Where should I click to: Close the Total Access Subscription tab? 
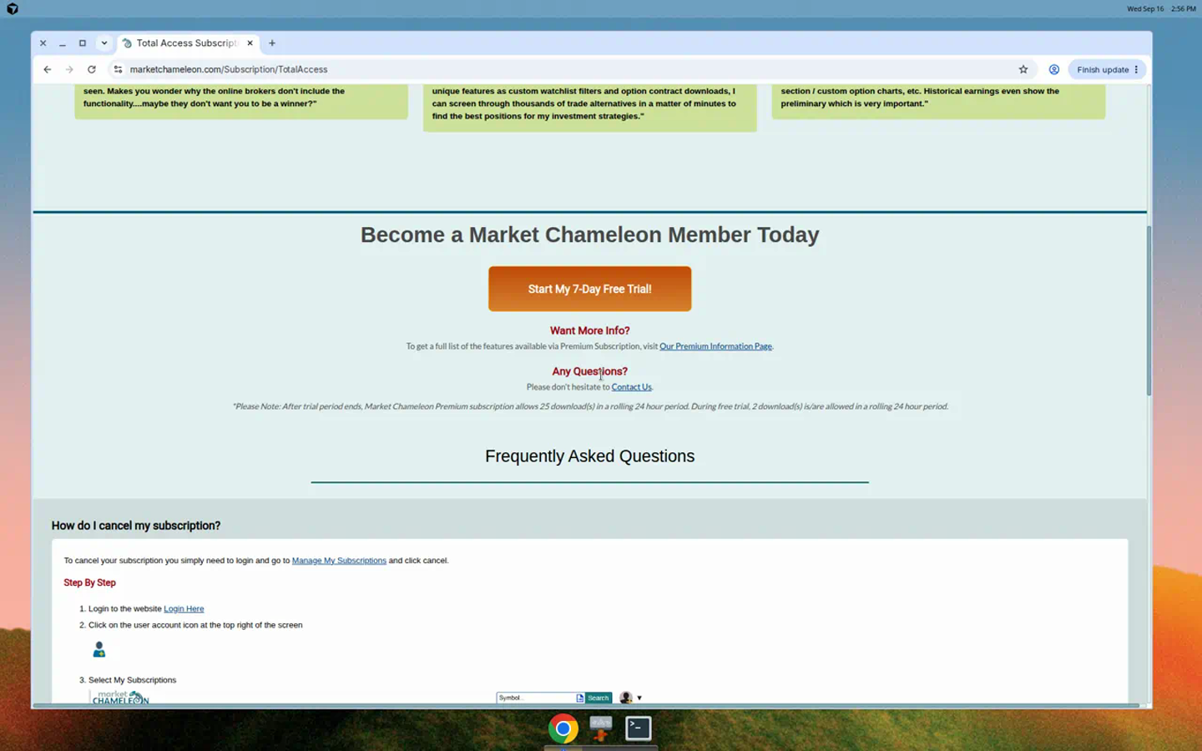click(250, 43)
